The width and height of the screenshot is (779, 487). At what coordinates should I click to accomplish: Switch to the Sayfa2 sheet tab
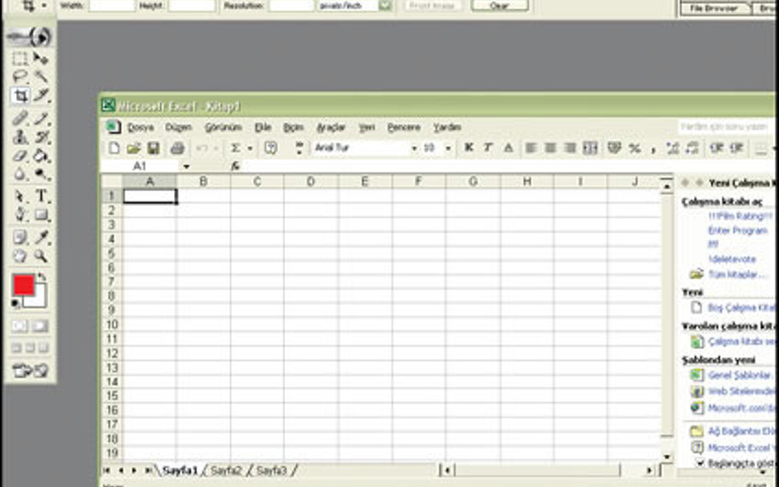[226, 470]
